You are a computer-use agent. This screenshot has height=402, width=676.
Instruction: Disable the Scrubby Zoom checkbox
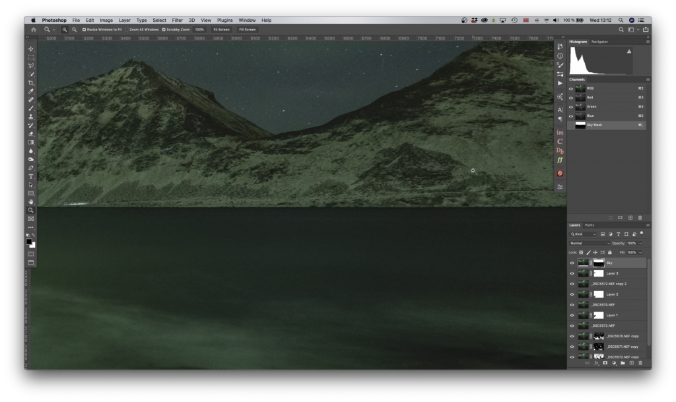pyautogui.click(x=164, y=30)
